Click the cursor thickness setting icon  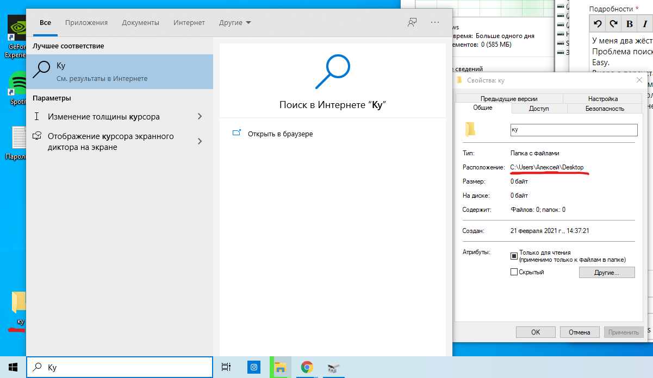point(37,116)
